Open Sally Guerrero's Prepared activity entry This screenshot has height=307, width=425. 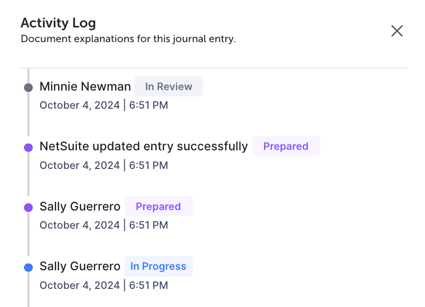coord(80,206)
